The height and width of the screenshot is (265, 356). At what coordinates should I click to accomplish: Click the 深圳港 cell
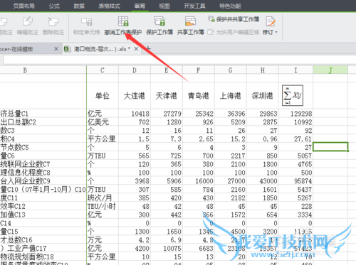(x=263, y=96)
